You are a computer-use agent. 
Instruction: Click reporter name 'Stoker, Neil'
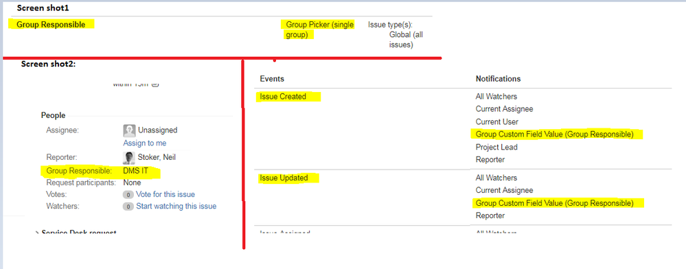[x=157, y=157]
